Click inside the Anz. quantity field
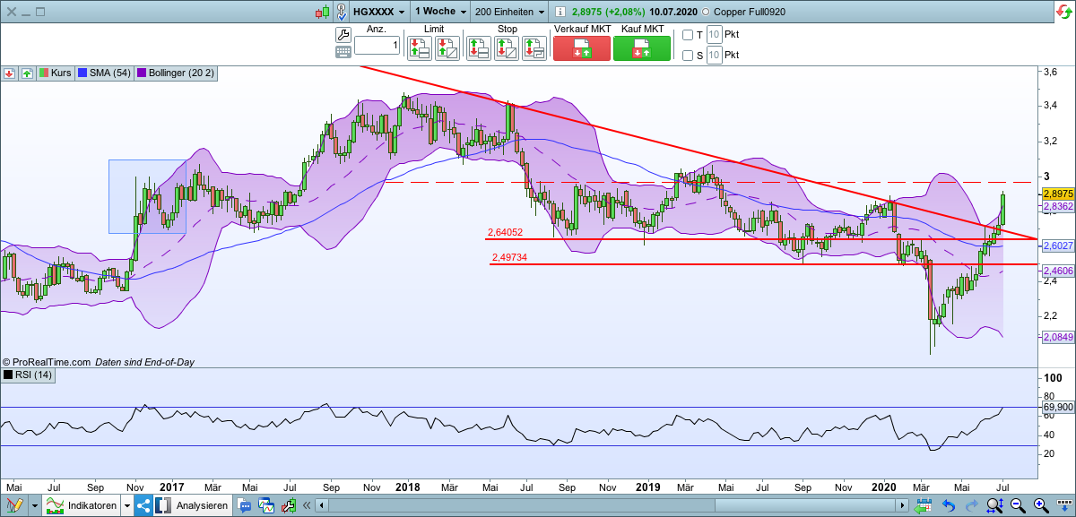 click(x=377, y=45)
